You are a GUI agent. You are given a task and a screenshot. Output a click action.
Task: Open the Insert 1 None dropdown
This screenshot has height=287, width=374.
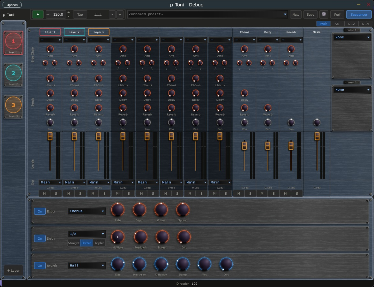click(x=352, y=37)
